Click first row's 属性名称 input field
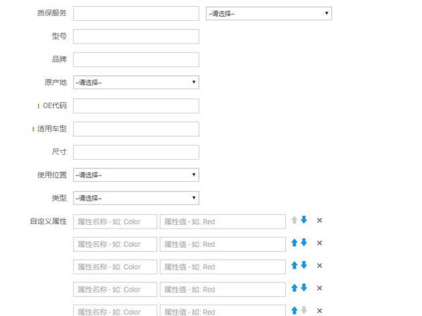The height and width of the screenshot is (316, 422). [x=115, y=221]
